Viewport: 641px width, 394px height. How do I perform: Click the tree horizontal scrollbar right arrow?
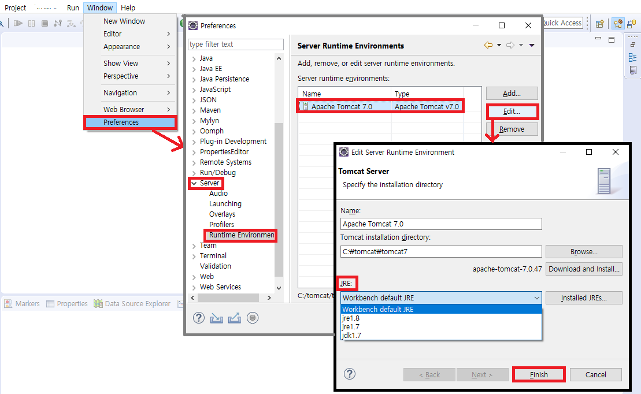269,298
